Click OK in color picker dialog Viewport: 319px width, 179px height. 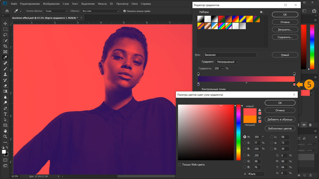[x=280, y=103]
